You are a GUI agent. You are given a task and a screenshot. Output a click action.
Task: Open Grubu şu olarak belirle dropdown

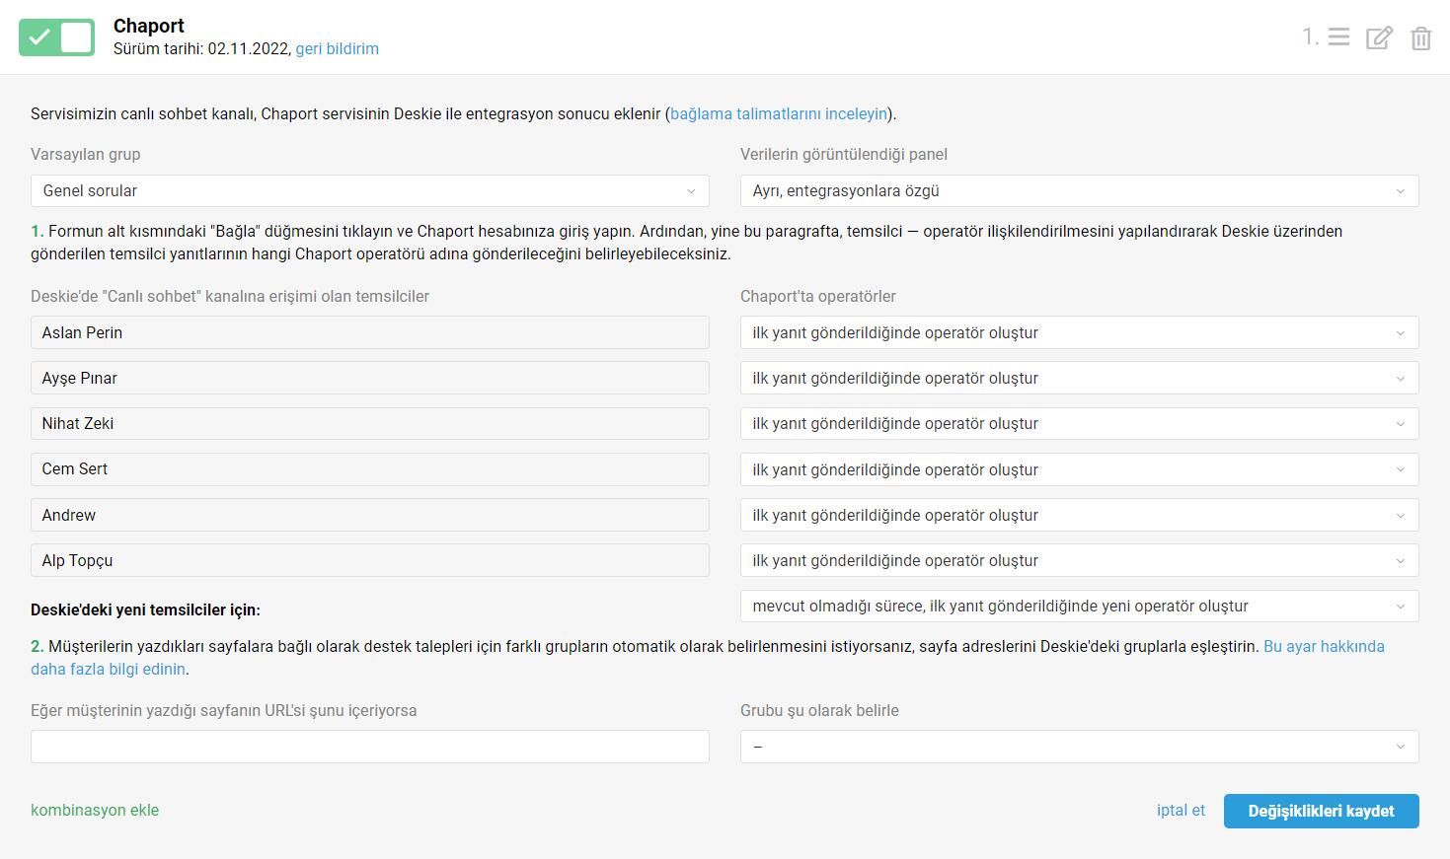pyautogui.click(x=1080, y=747)
